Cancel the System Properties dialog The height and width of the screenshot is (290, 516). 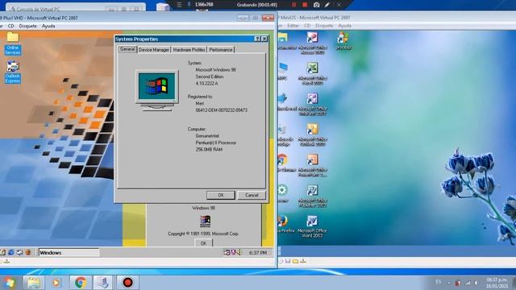[252, 195]
